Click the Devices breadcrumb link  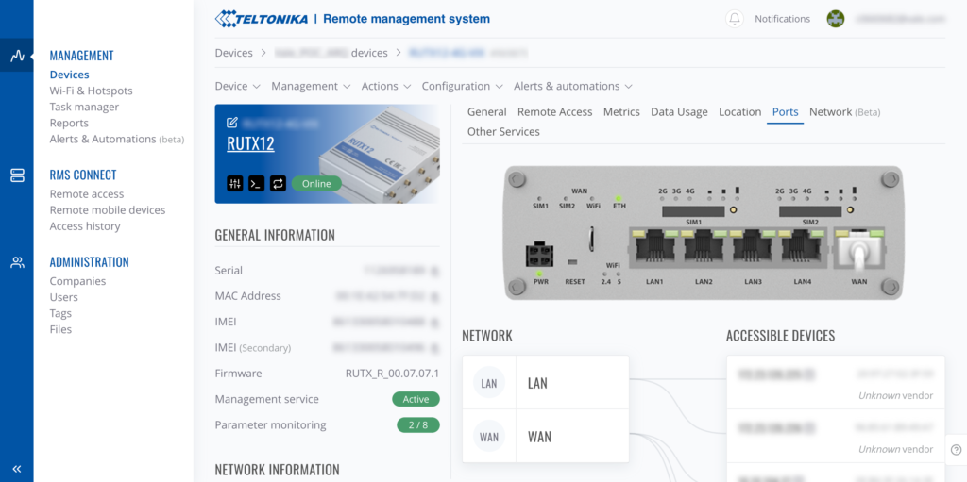click(x=234, y=53)
